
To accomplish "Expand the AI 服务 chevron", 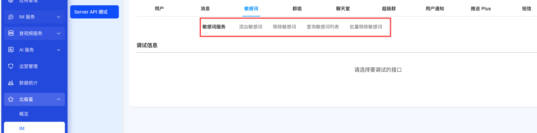I will coord(59,50).
